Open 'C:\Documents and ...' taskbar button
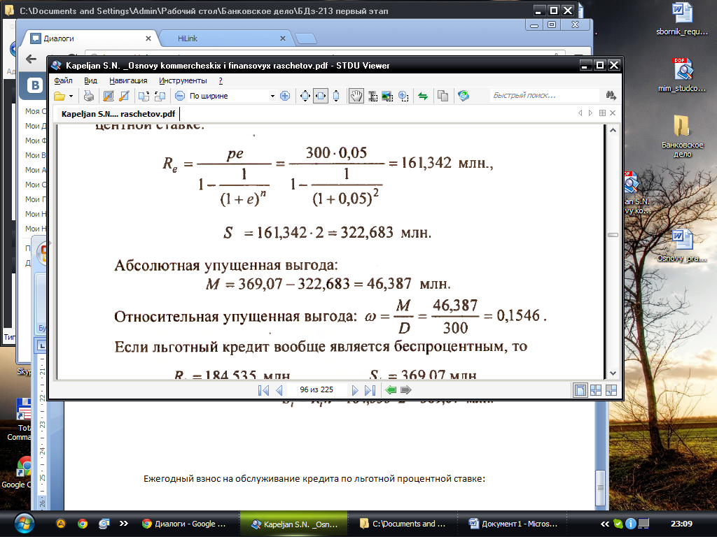 coord(403,524)
